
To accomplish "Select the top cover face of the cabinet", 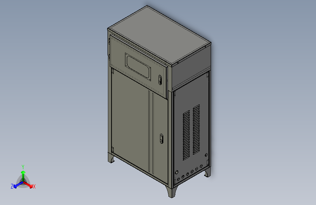I will tap(159, 35).
